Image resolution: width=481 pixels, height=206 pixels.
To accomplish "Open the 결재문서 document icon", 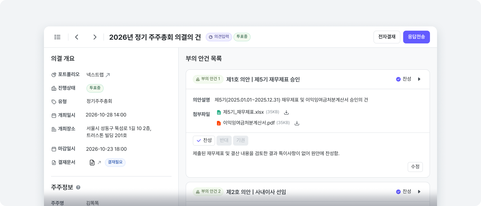I will (x=92, y=163).
